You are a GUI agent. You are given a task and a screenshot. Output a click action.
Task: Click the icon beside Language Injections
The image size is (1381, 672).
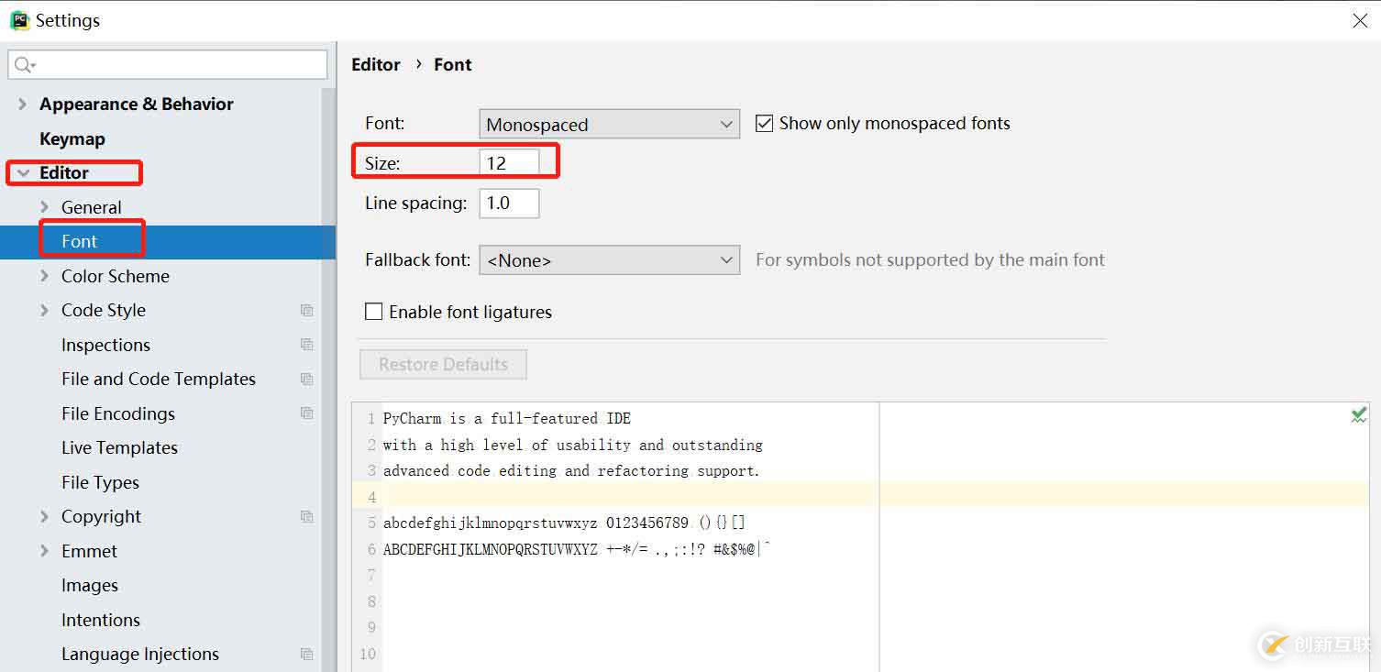(x=307, y=655)
